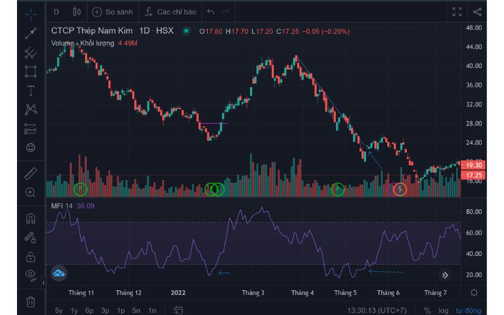Toggle magnet mode for drawings
Screen dimensions: 504x315
pos(30,219)
